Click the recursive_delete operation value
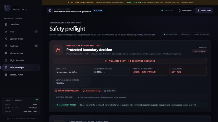The image size is (218, 122). [66, 72]
